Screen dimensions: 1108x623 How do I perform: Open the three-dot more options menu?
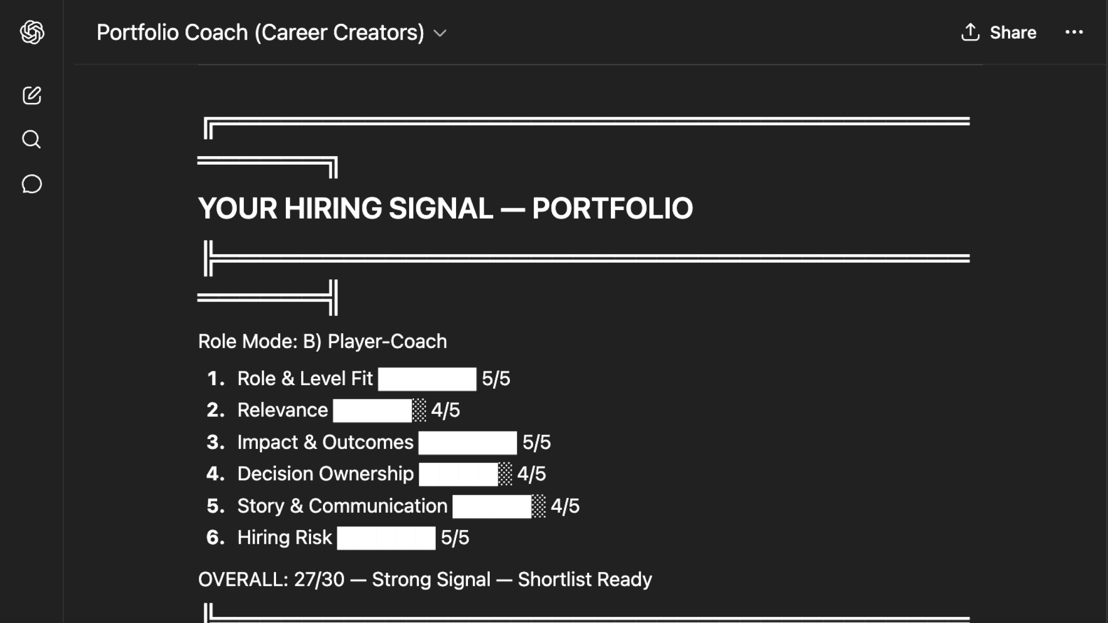[x=1074, y=33]
